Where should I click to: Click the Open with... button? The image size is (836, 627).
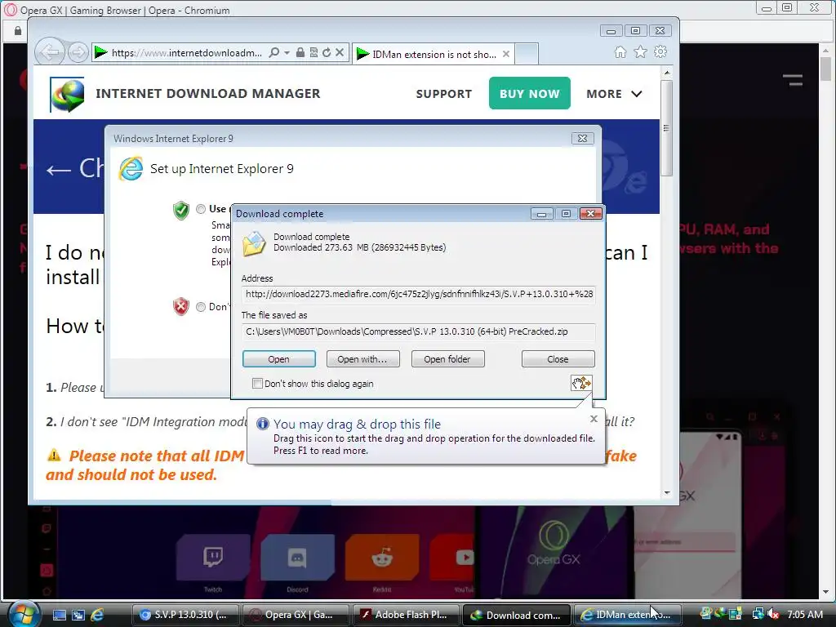tap(362, 359)
